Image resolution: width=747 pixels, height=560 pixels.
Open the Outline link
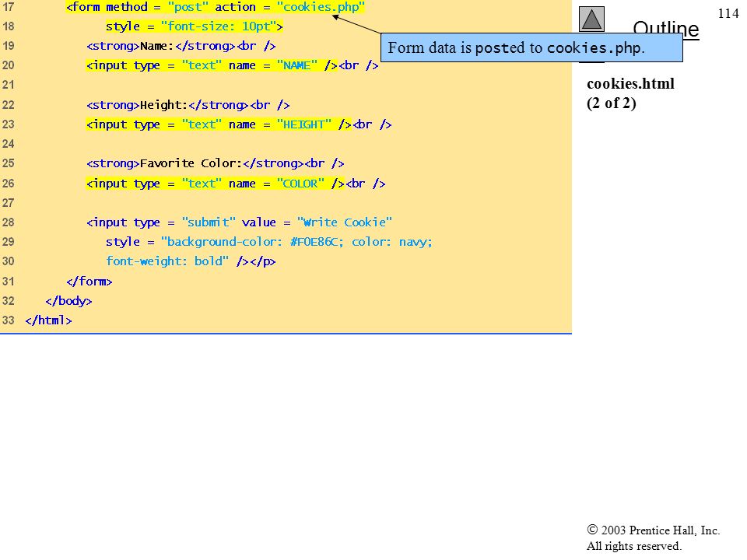click(x=666, y=29)
